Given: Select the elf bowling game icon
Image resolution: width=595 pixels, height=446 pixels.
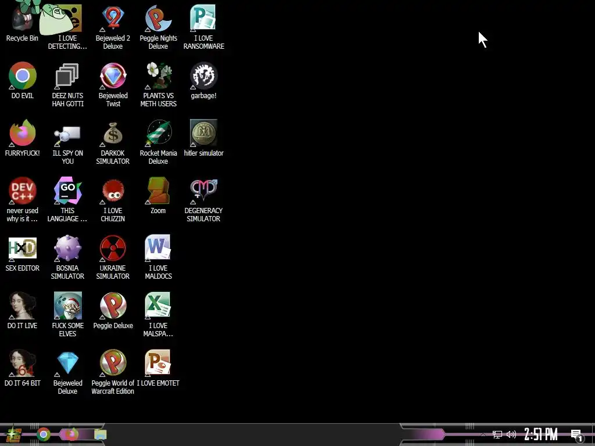Looking at the screenshot, I should point(67,305).
